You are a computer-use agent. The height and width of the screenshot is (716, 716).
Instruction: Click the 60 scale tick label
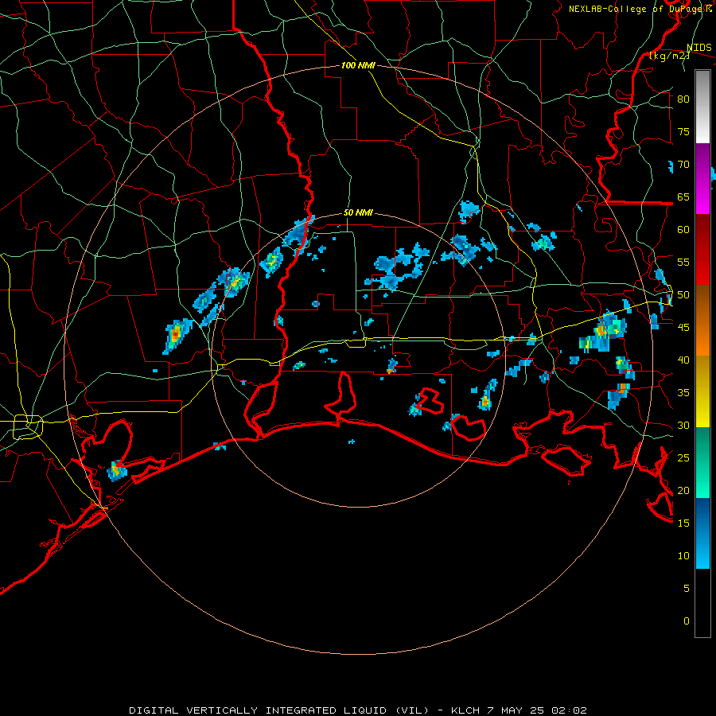pos(683,230)
